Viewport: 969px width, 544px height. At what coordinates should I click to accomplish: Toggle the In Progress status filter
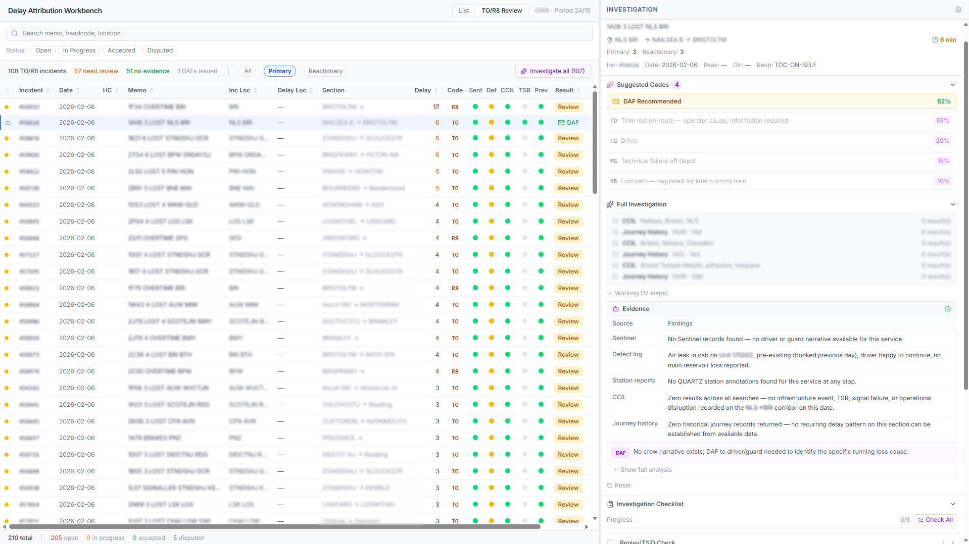point(79,50)
